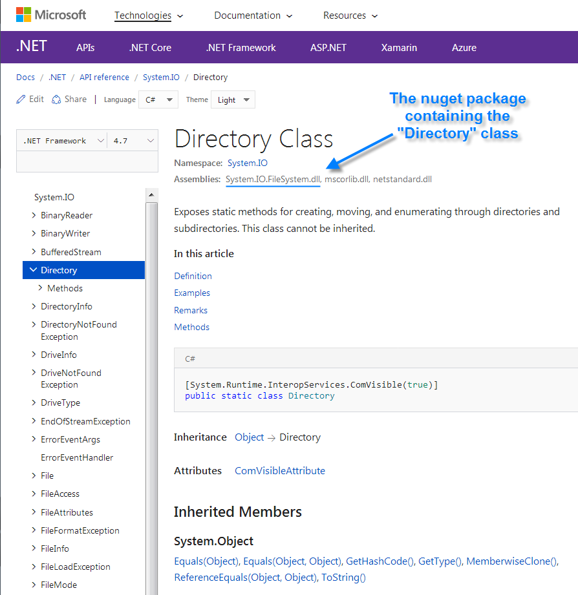Click the Docs breadcrumb link

(x=25, y=78)
